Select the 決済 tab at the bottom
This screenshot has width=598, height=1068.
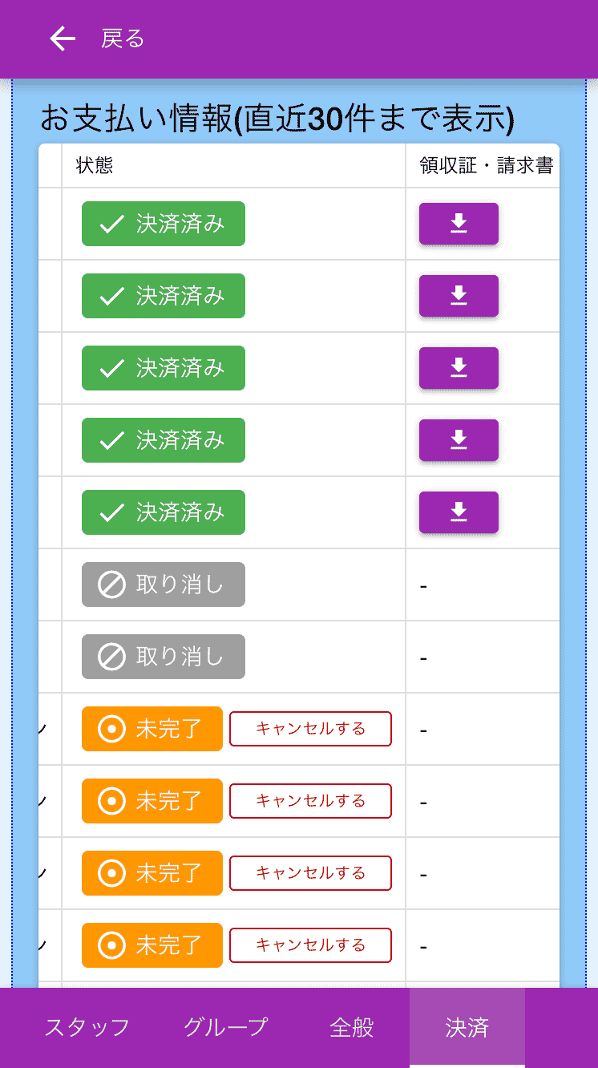tap(467, 1027)
